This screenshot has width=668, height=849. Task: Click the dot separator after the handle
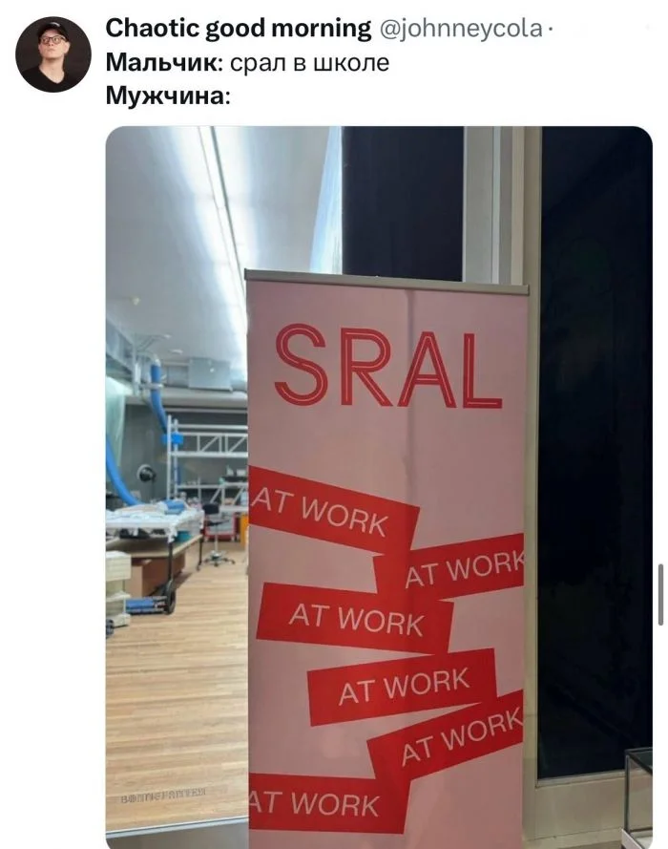pos(549,30)
